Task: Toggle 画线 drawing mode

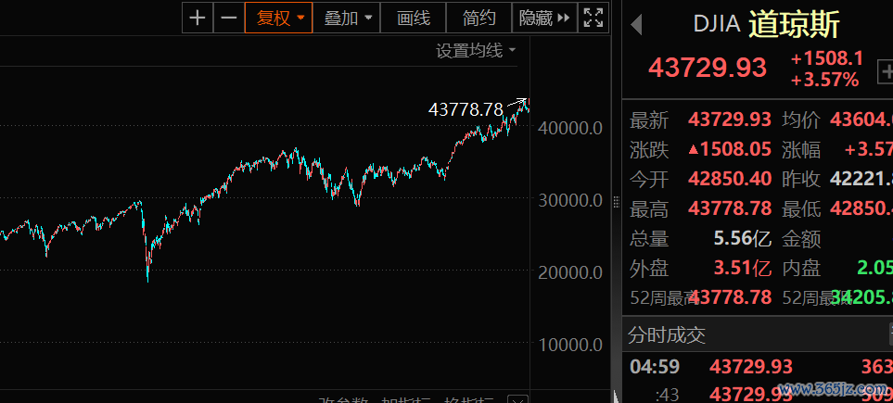Action: [x=413, y=17]
